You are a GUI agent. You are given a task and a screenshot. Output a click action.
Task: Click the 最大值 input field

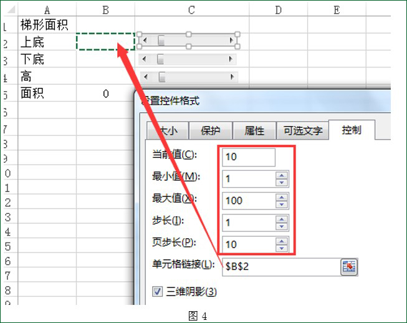click(249, 201)
